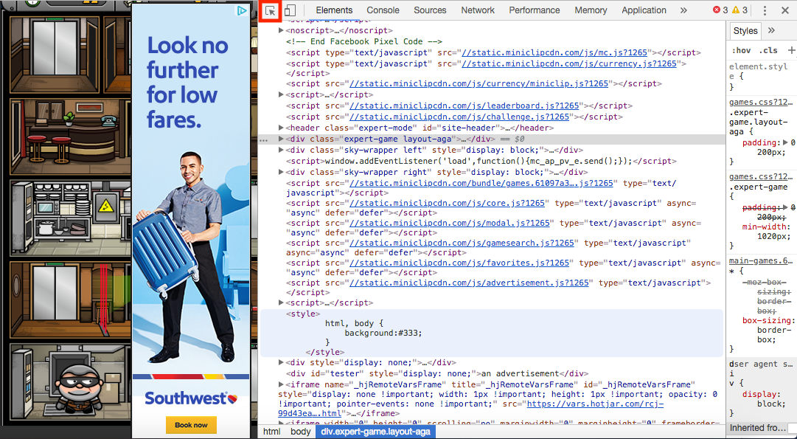Screen dimensions: 797x439
Task: Expand the div expert-game layout-aga node
Action: tap(281, 139)
